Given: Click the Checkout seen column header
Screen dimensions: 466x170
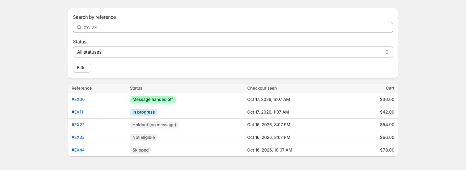Looking at the screenshot, I should point(262,88).
